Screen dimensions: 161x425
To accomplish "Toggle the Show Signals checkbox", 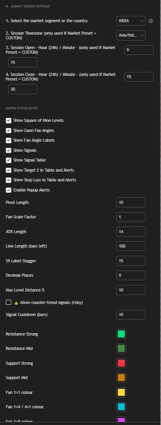I will 9,150.
